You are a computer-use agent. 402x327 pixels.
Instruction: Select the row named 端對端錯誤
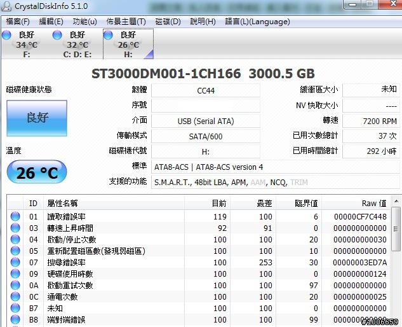[x=199, y=319]
